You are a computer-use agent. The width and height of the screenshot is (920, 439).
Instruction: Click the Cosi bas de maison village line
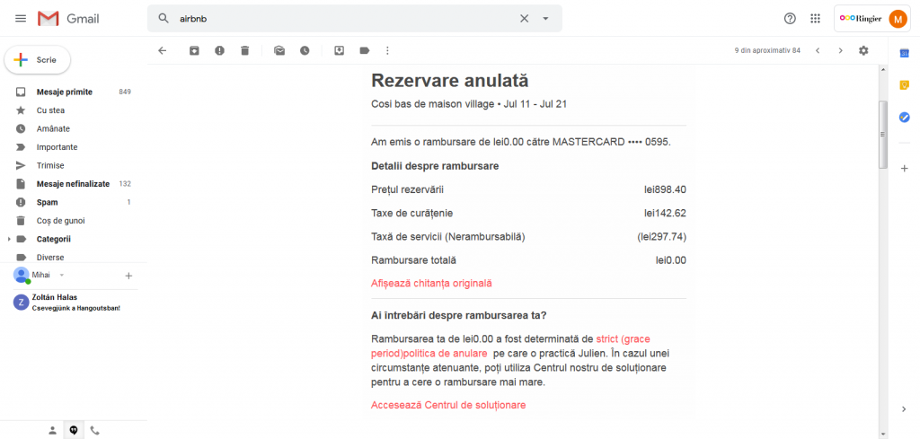(469, 104)
